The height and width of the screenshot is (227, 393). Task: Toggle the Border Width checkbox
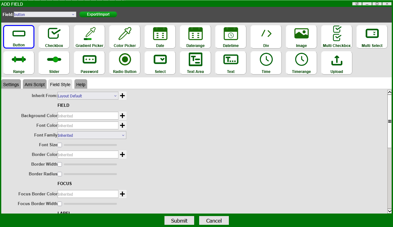click(x=60, y=164)
